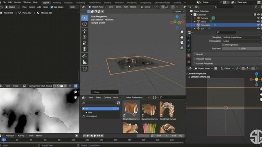This screenshot has height=147, width=262.
Task: Open the timeline Keying menu
Action: [22, 136]
